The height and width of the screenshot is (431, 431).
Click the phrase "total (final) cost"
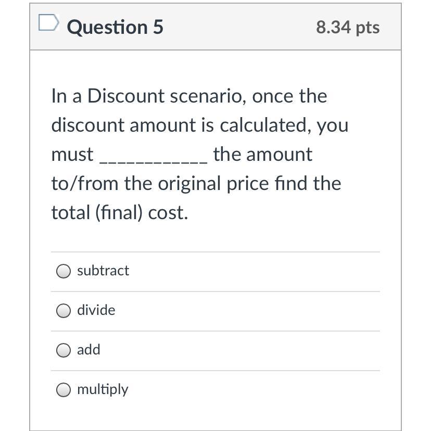119,213
